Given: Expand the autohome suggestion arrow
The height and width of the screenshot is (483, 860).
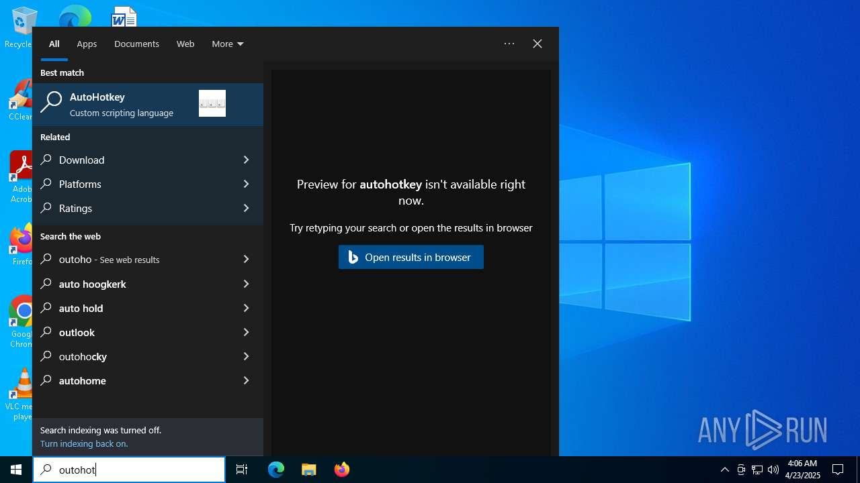Looking at the screenshot, I should click(x=246, y=380).
